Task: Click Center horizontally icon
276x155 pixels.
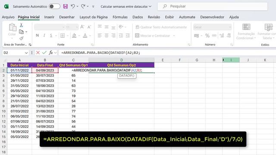Action: pos(107,35)
